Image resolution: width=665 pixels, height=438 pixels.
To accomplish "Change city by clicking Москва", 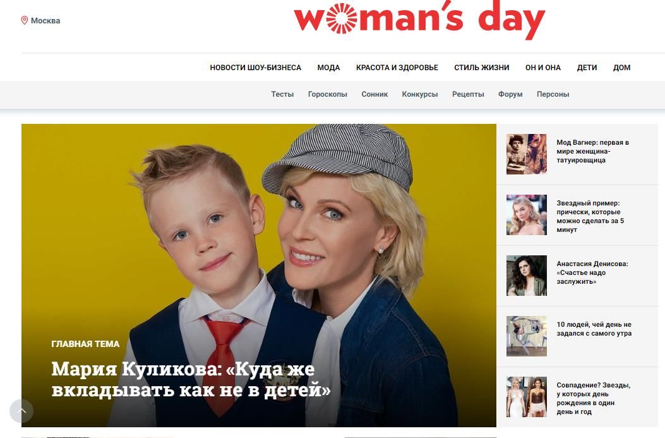I will [45, 20].
